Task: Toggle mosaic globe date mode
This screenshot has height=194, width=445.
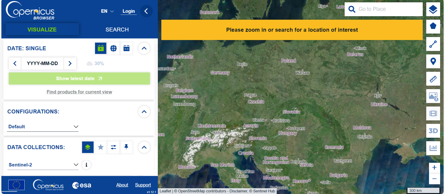Action: point(113,48)
